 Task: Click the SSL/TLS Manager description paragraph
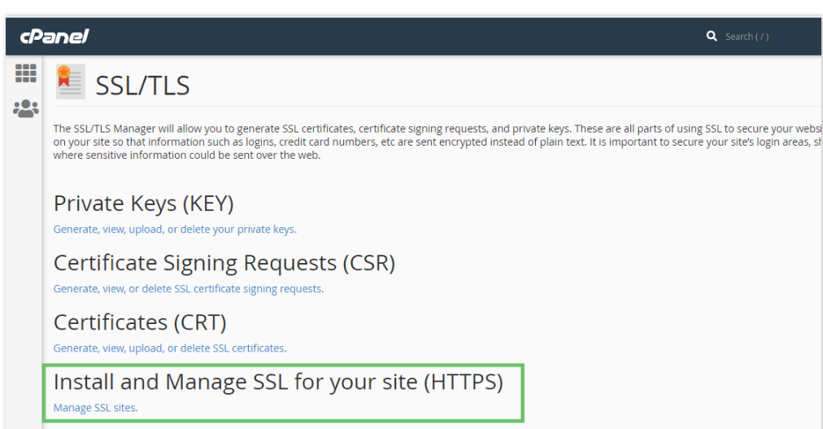tap(407, 142)
